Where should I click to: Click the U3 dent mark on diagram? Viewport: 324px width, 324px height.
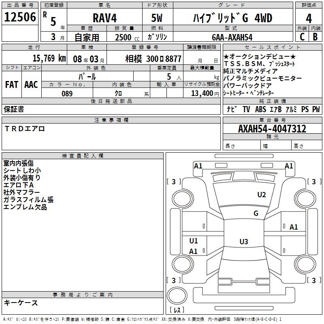tap(243, 242)
